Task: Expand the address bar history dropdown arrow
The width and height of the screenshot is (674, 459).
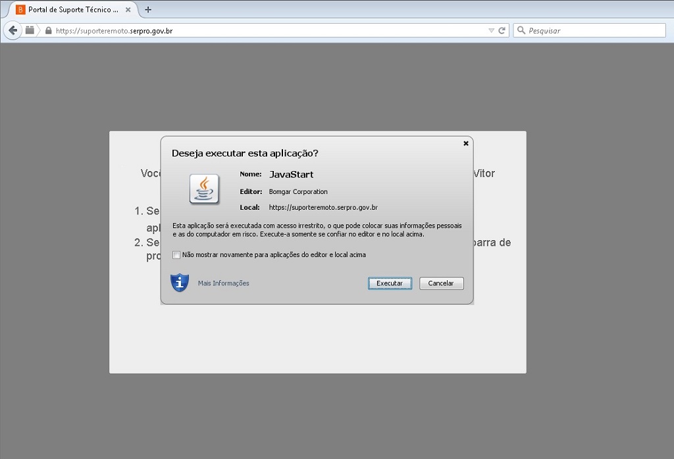Action: click(491, 30)
